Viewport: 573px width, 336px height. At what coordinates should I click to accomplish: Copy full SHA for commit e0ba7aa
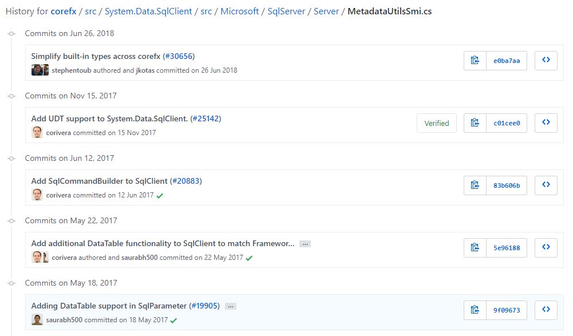coord(475,61)
